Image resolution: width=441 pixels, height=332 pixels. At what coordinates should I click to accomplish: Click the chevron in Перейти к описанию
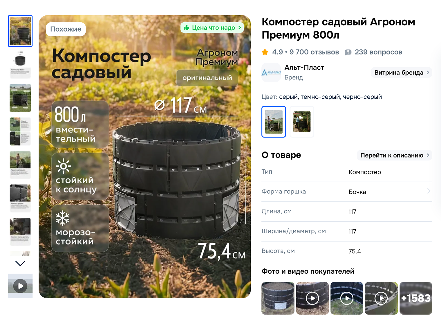tap(428, 155)
